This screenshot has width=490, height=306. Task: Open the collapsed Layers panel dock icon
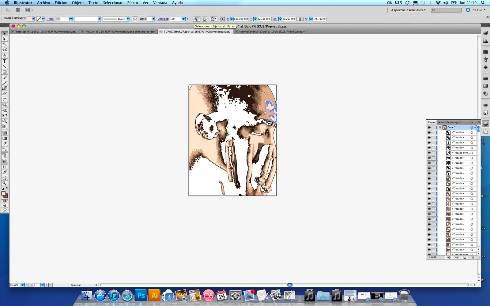[485, 124]
